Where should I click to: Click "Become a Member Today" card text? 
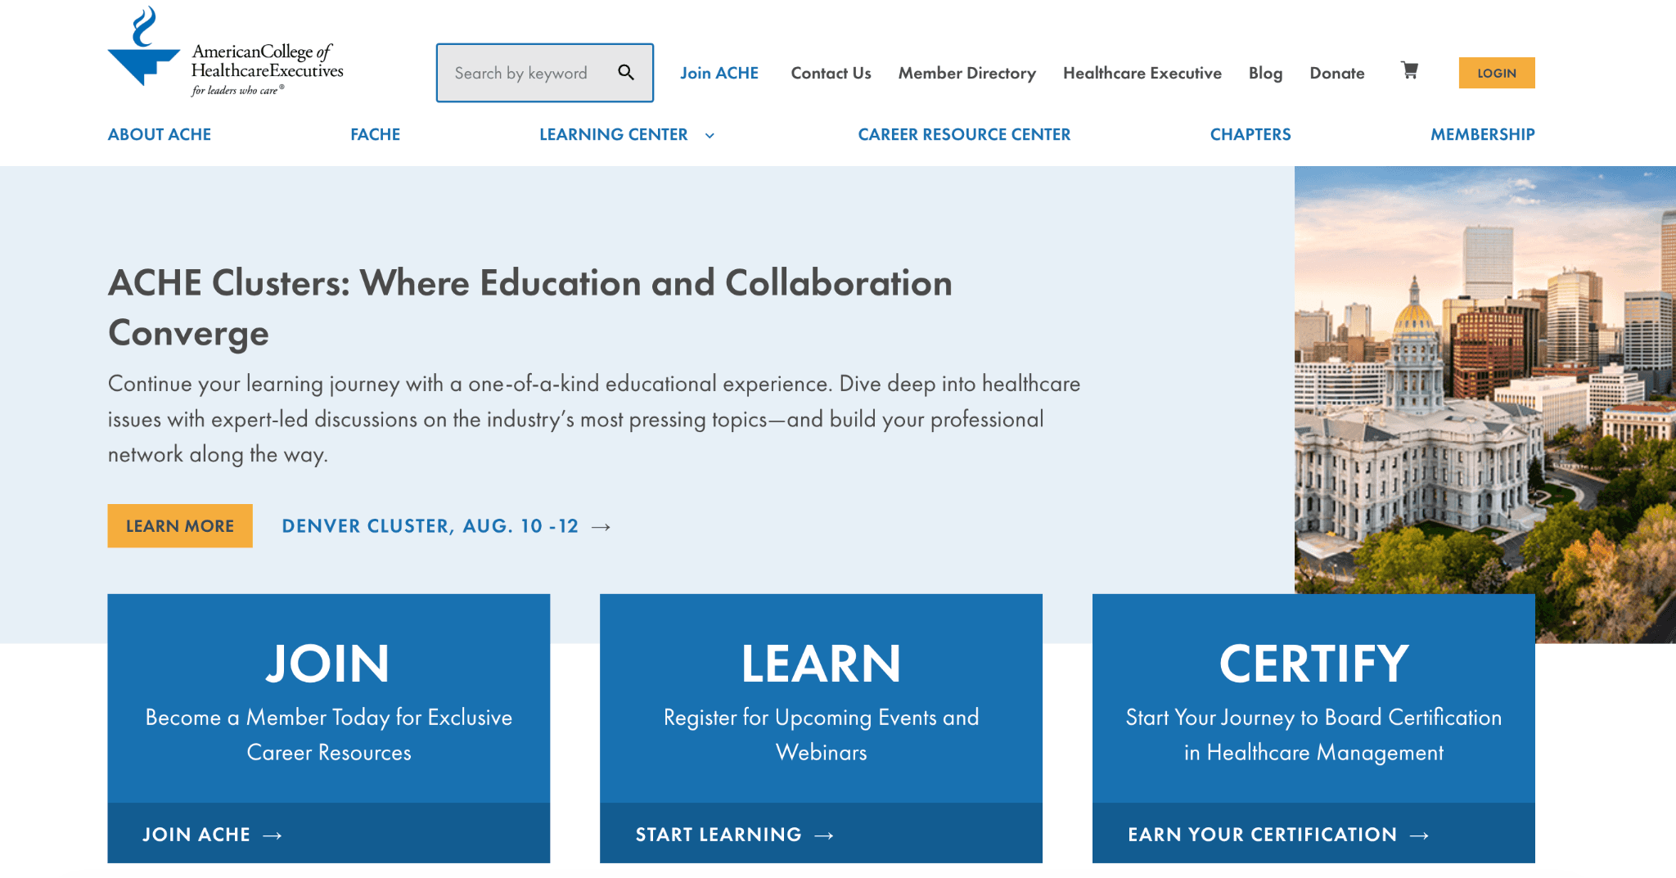tap(329, 735)
